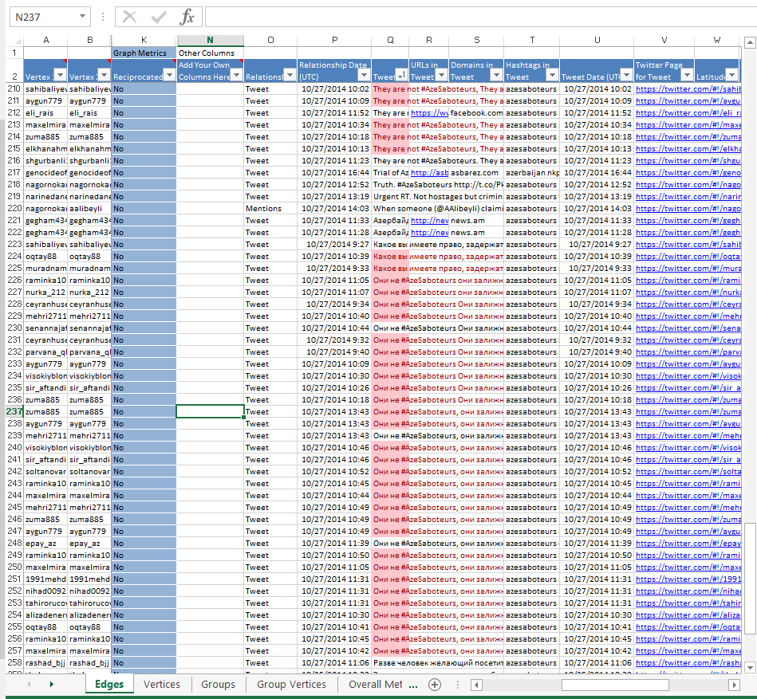Click epay_az cell in column A

point(45,544)
